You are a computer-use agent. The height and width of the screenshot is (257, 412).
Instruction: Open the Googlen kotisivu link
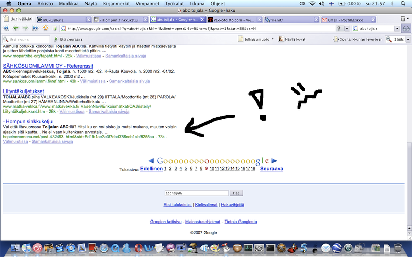pos(166,222)
